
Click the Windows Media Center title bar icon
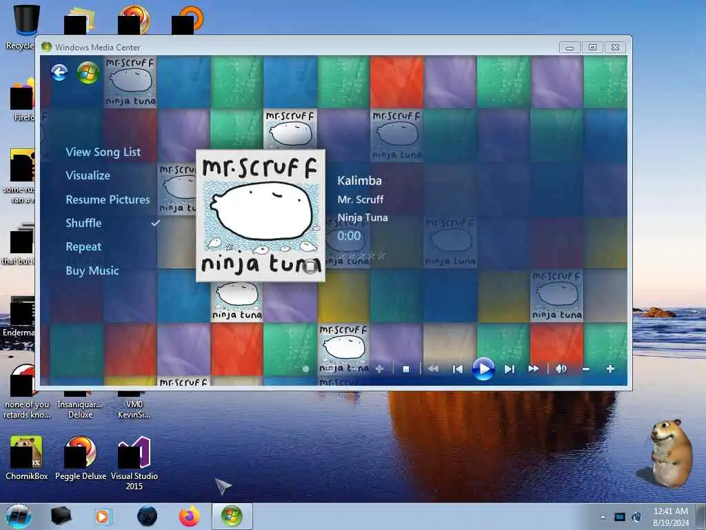coord(46,47)
